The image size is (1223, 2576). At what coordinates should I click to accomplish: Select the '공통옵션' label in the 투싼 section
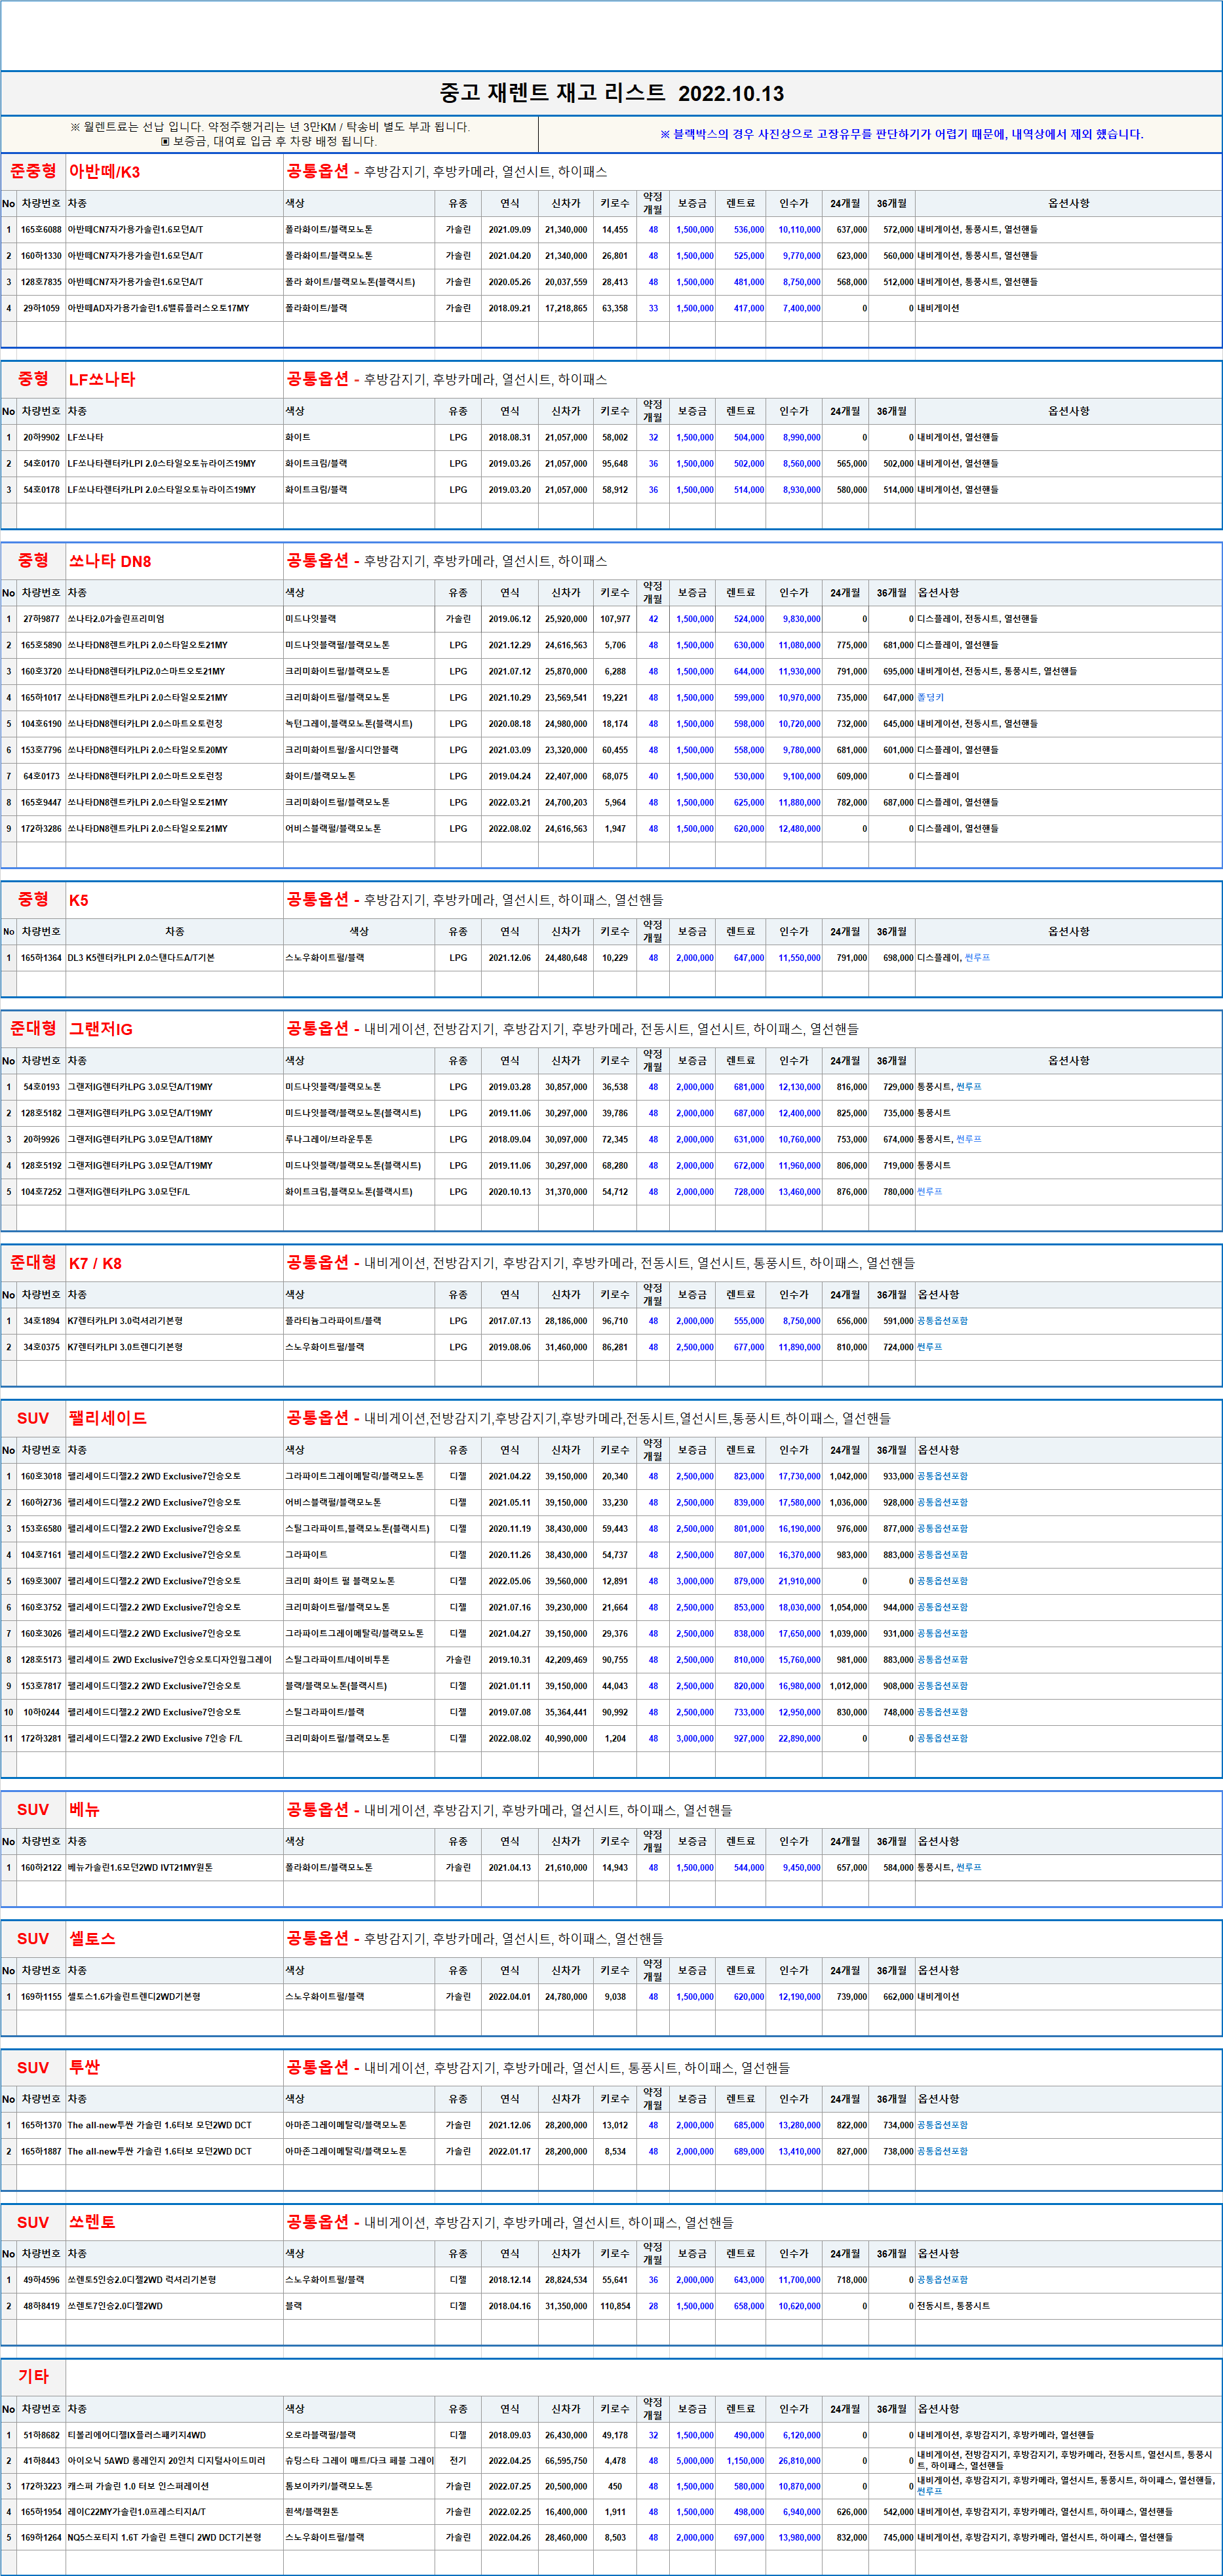317,2068
